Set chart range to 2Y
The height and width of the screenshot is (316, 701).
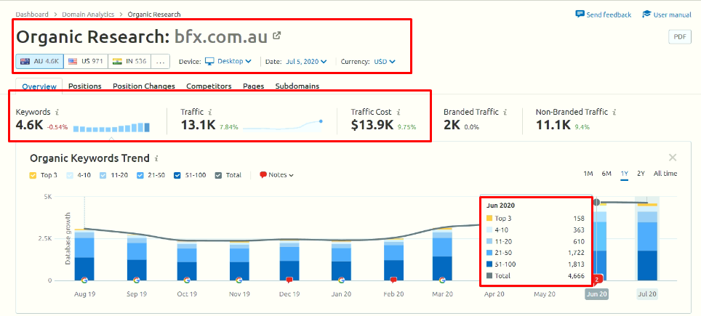[641, 174]
